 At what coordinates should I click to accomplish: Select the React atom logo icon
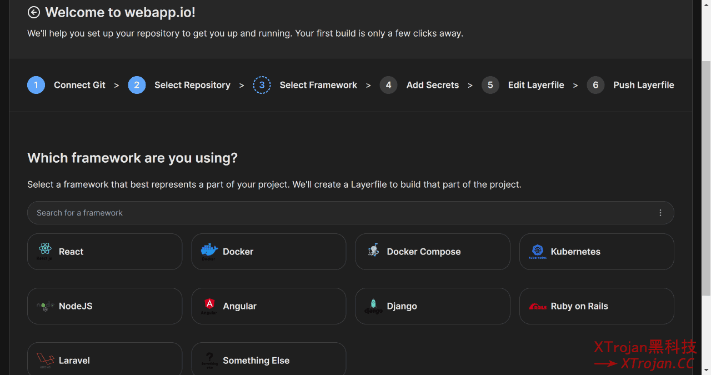[44, 251]
